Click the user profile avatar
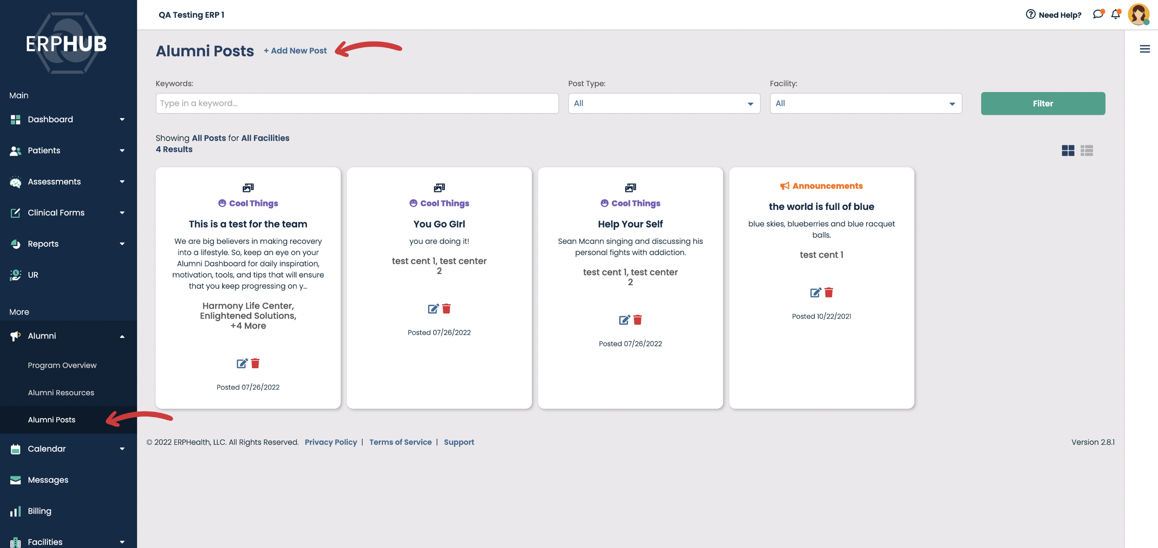This screenshot has width=1158, height=548. point(1138,14)
